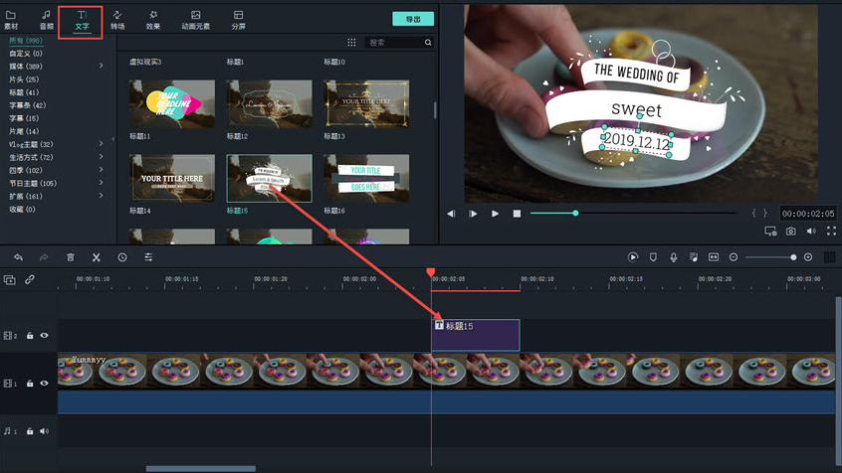
Task: Open the speed clock icon
Action: coord(122,257)
